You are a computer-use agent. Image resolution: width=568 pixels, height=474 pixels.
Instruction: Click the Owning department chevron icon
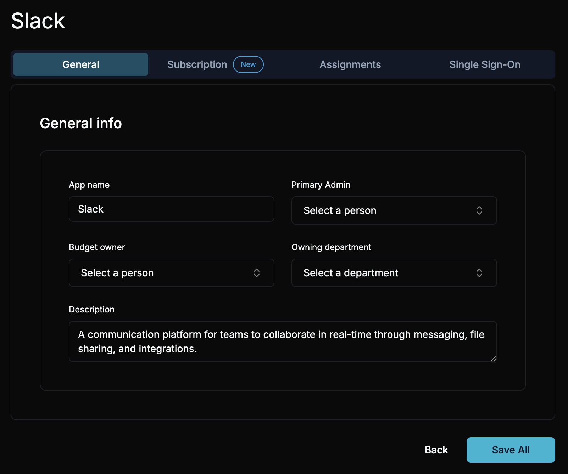point(479,273)
